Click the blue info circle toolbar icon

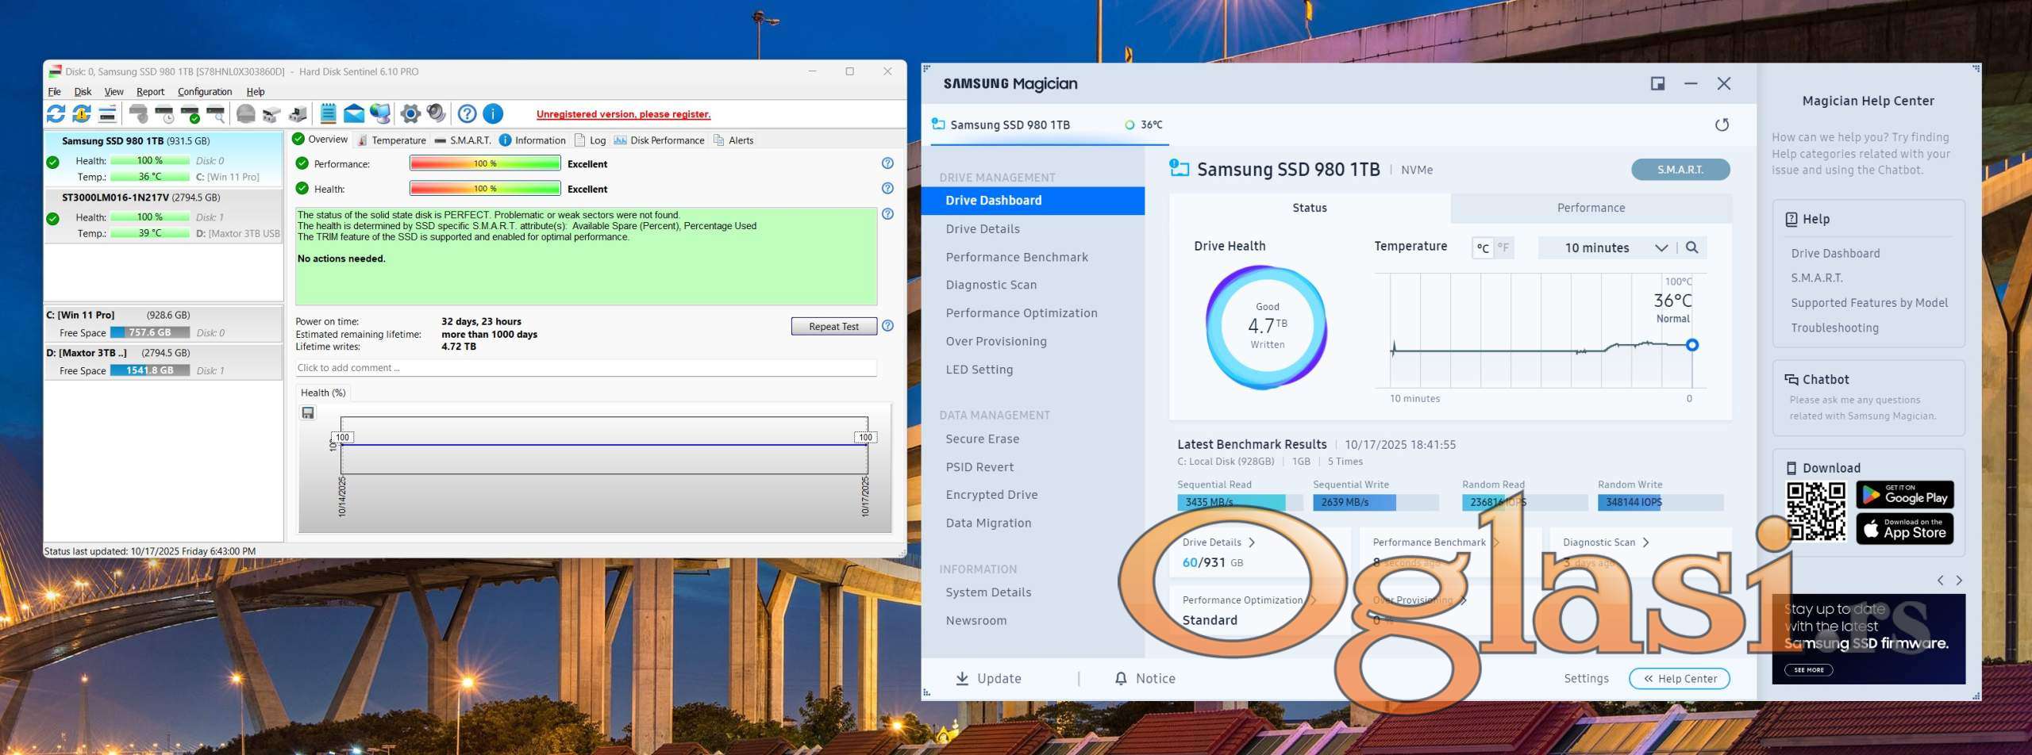[493, 114]
